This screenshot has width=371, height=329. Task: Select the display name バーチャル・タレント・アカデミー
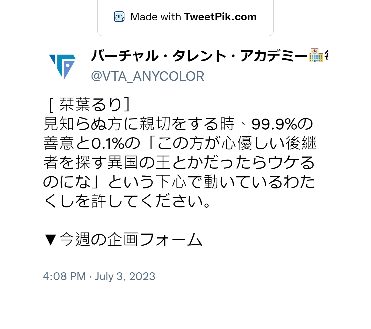click(x=200, y=56)
